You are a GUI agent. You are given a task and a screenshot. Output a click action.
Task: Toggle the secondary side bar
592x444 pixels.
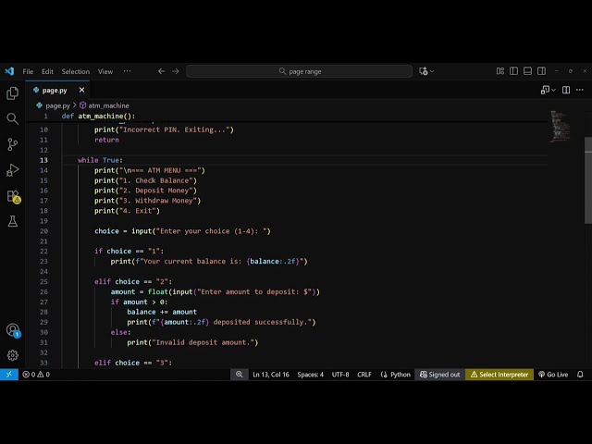(x=541, y=71)
